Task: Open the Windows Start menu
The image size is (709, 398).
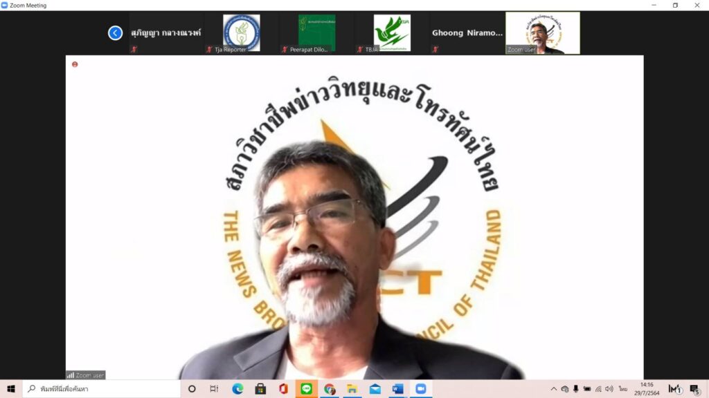Action: [11, 389]
